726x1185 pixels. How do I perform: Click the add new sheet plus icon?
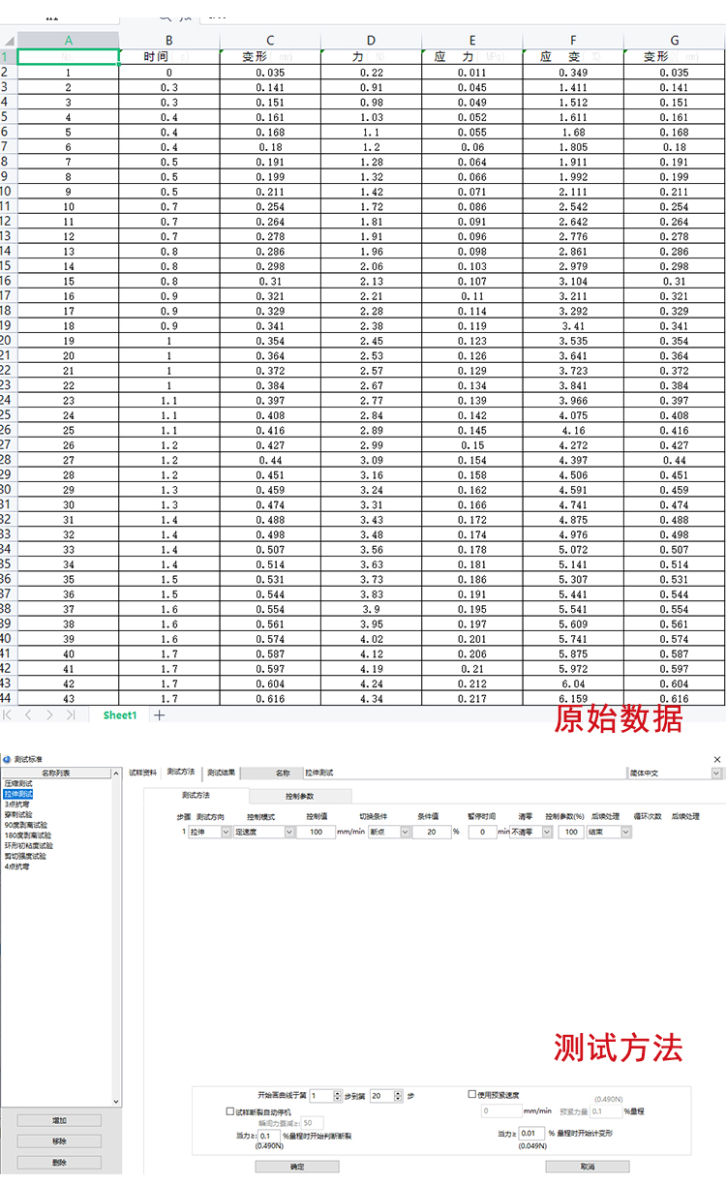(160, 715)
